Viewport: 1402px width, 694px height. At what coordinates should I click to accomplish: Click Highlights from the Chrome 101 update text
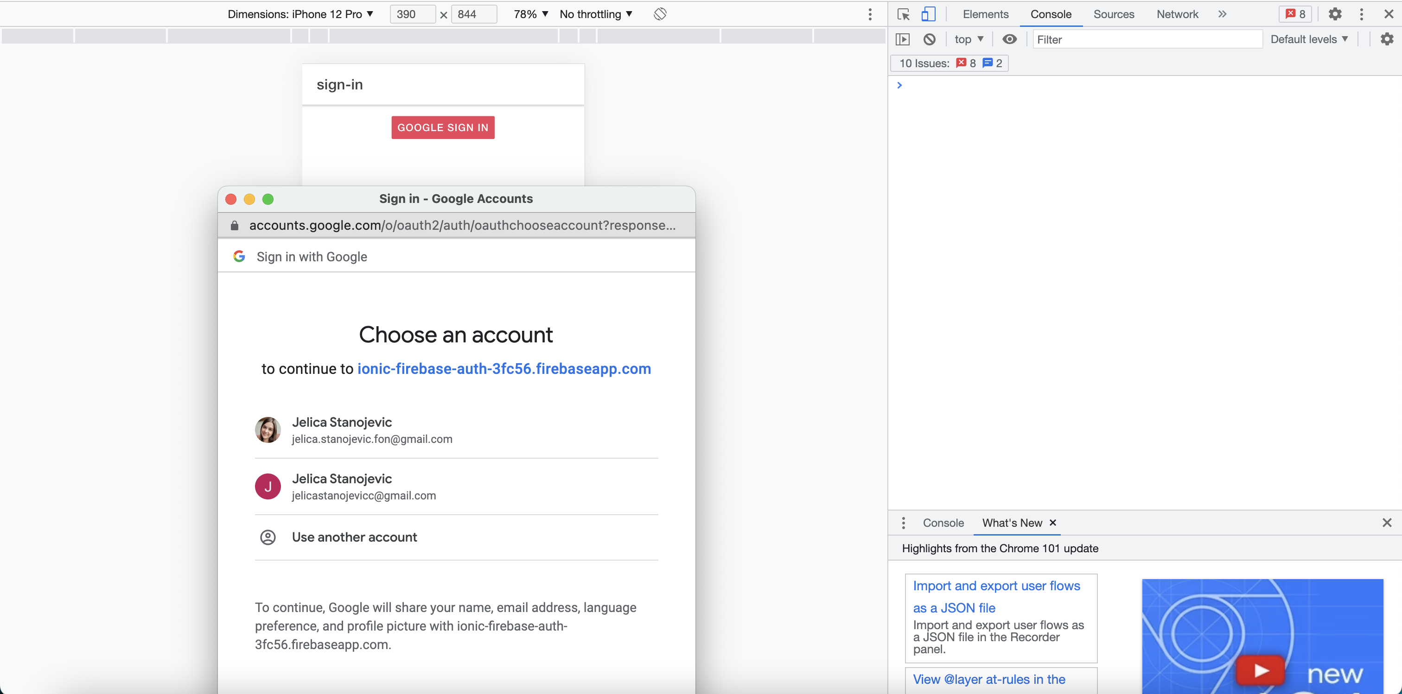coord(1000,548)
